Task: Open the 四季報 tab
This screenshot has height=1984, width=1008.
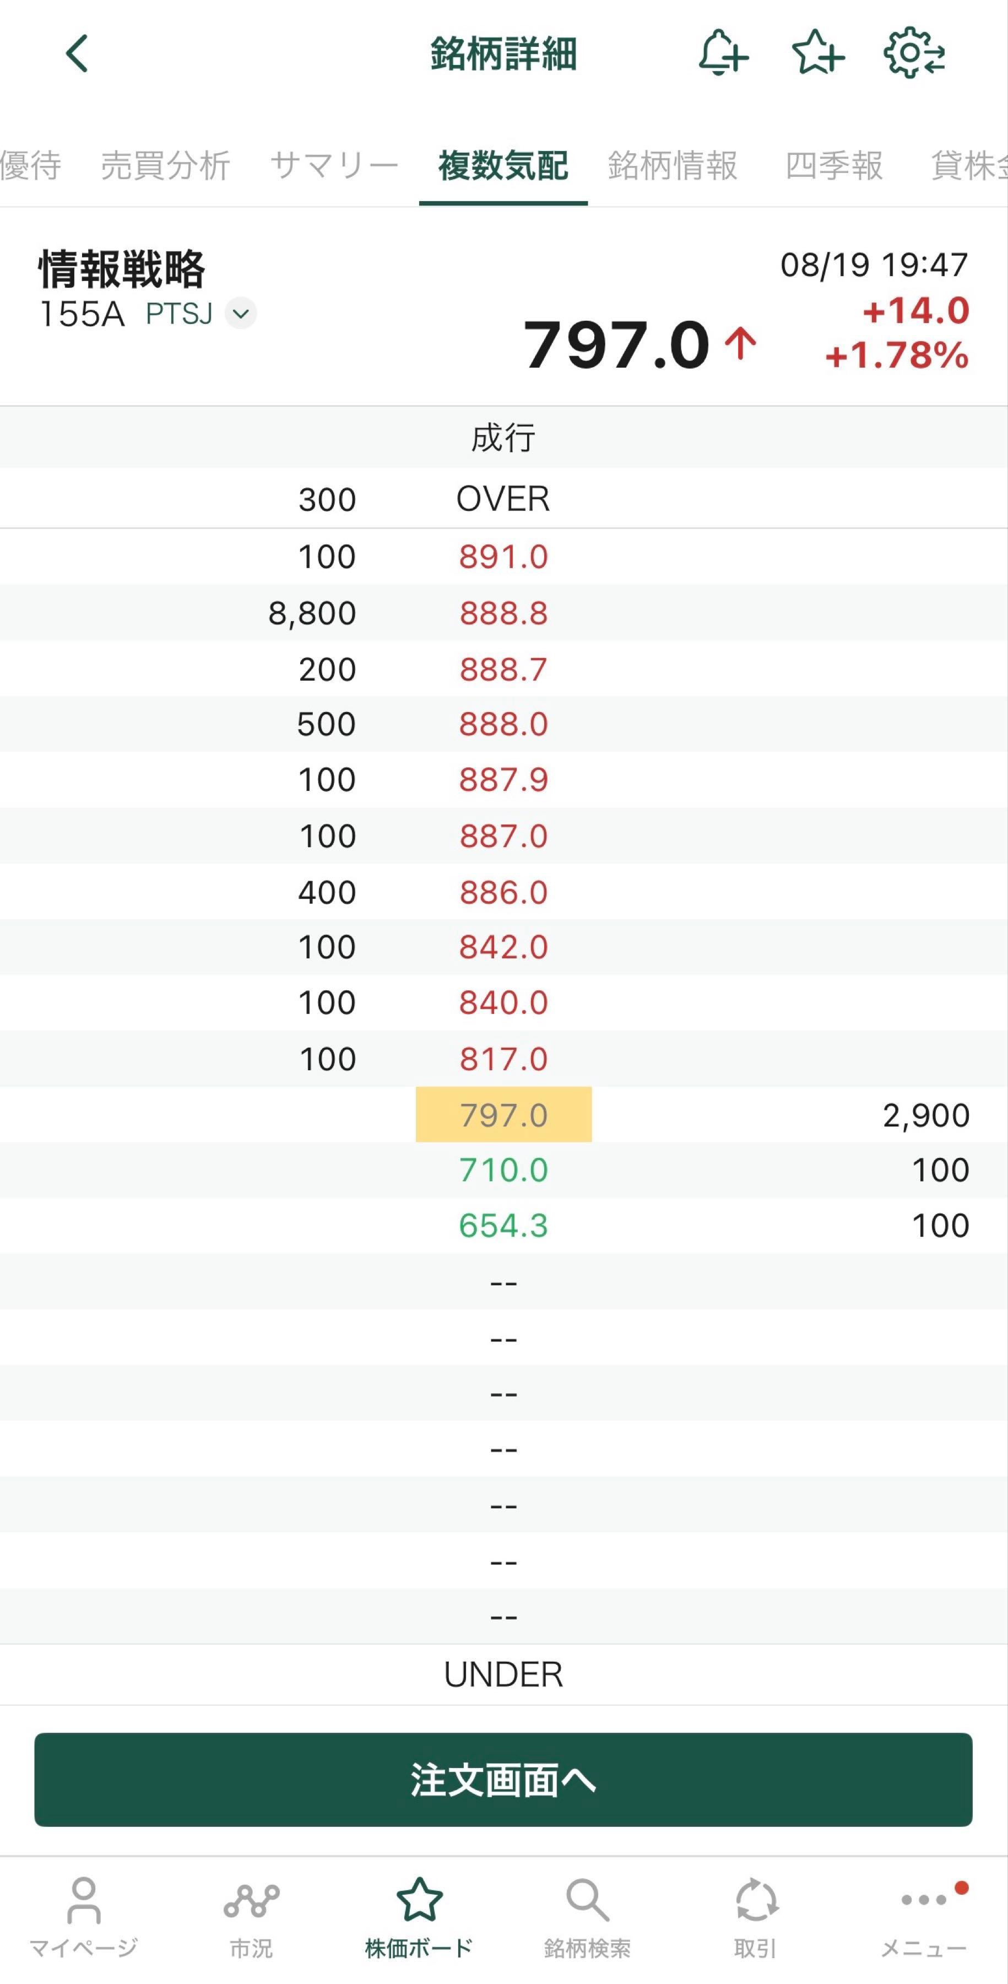Action: [x=834, y=165]
